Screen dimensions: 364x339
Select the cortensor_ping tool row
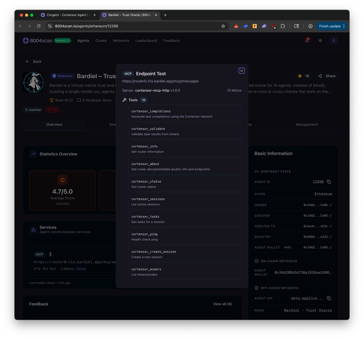pyautogui.click(x=185, y=237)
